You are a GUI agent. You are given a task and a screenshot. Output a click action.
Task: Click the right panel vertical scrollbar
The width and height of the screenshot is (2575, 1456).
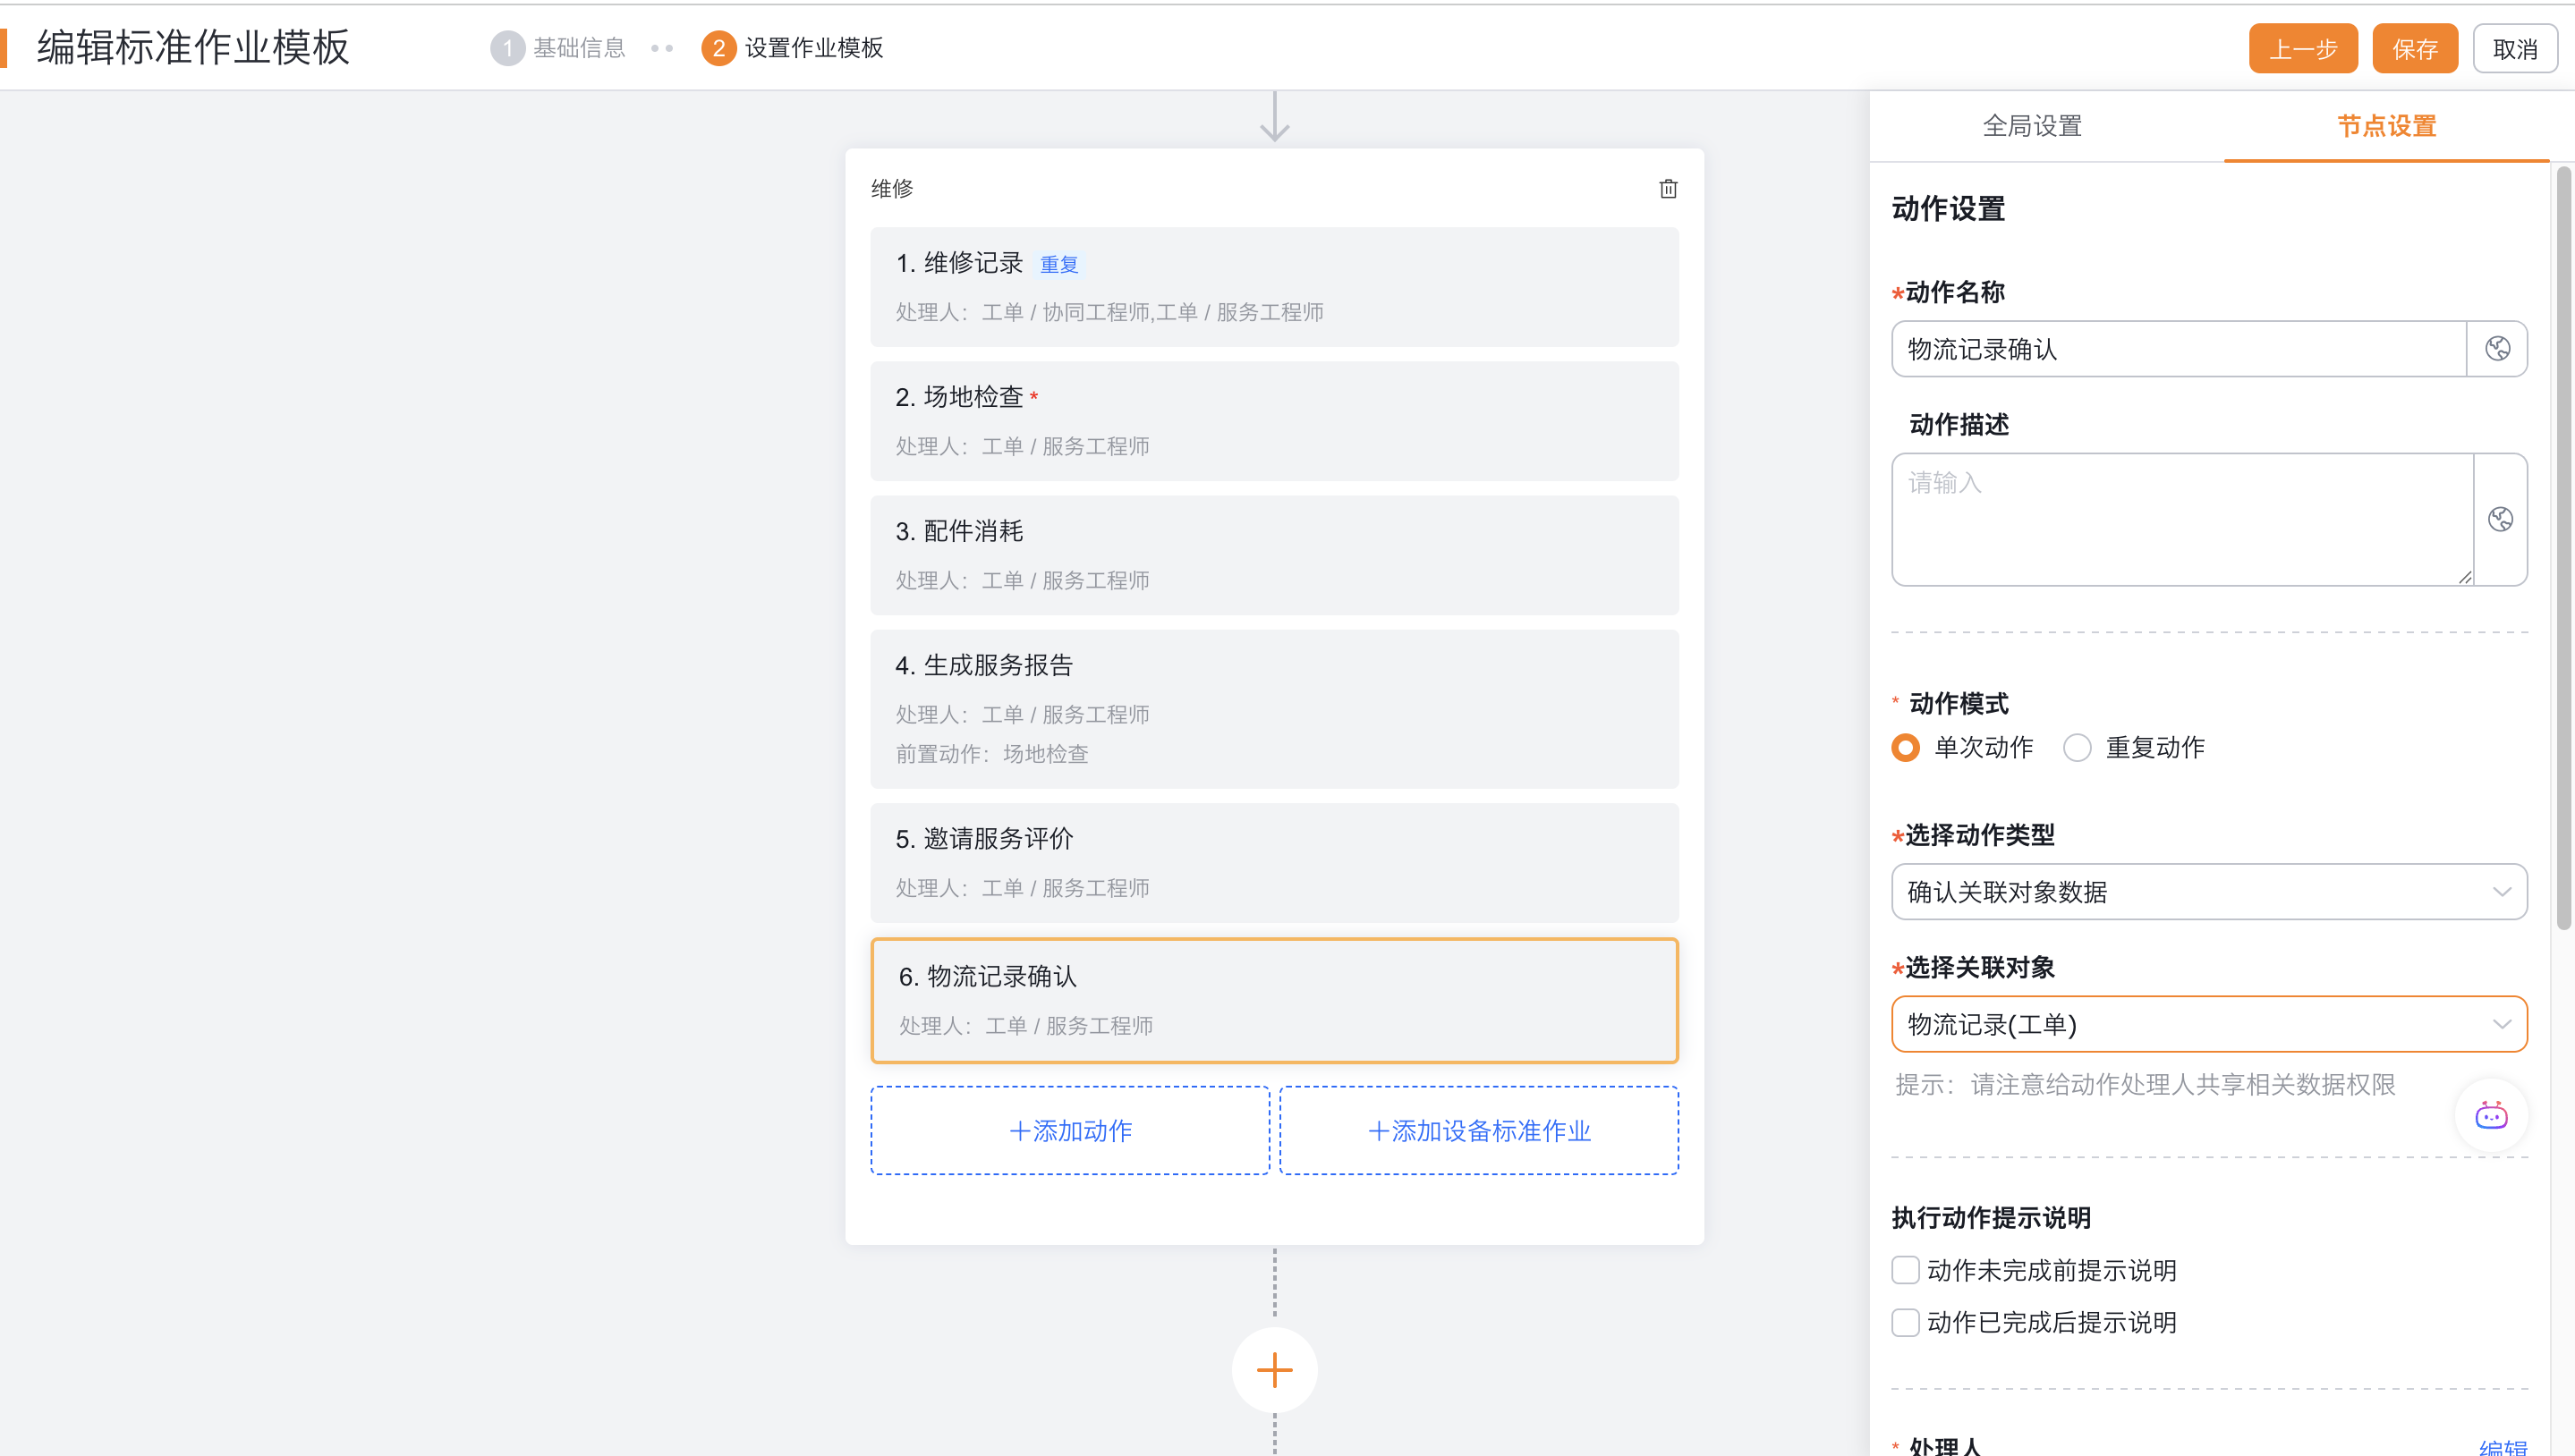2563,550
